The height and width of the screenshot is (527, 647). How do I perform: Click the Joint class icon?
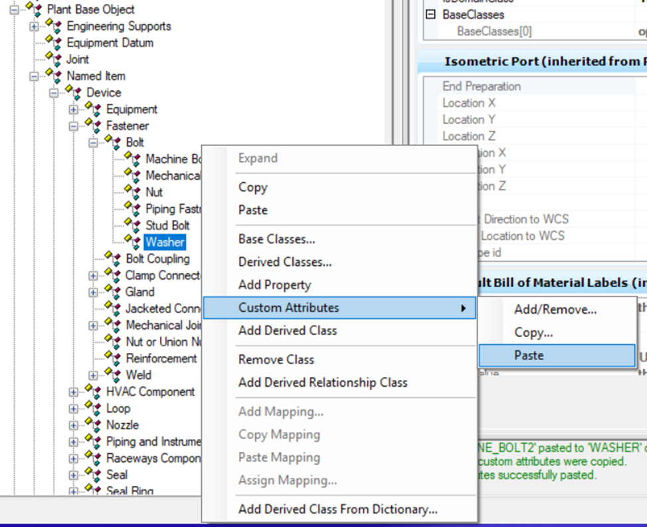(53, 59)
